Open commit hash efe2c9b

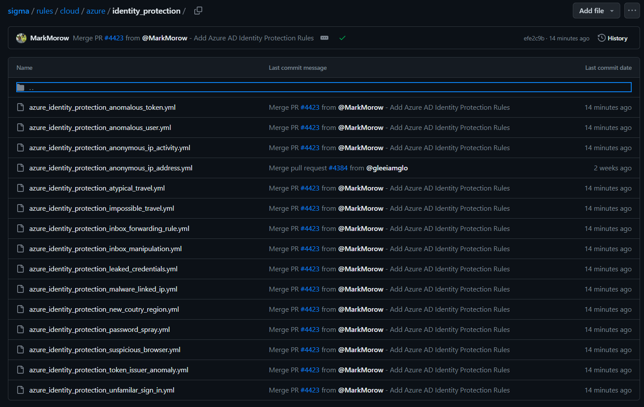[x=534, y=39]
